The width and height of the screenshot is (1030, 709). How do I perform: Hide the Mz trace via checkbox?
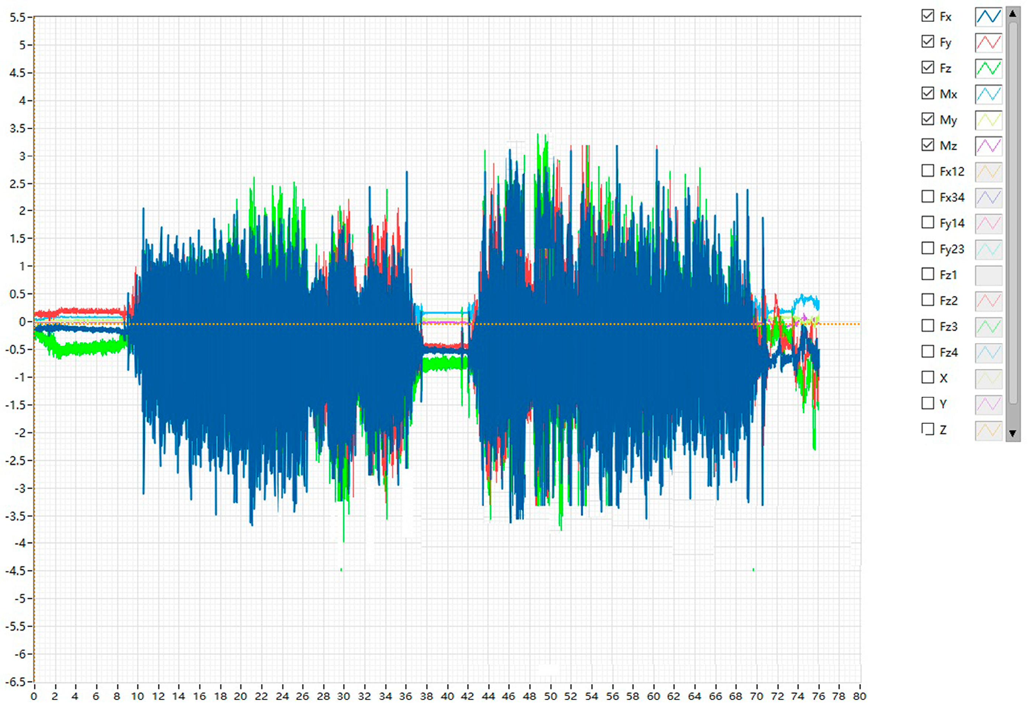tap(927, 145)
